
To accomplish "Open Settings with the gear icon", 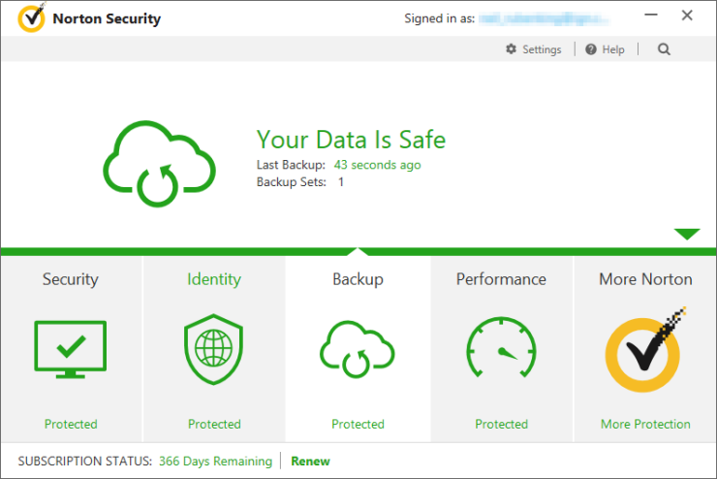I will point(511,48).
